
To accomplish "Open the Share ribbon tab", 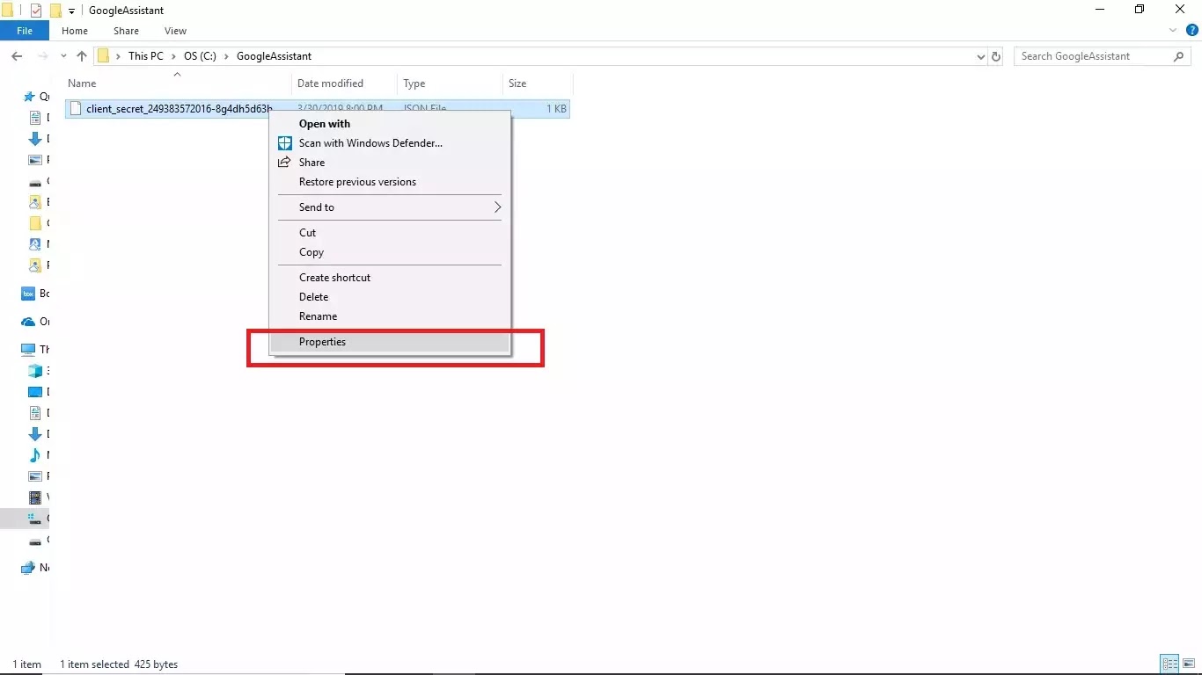I will pyautogui.click(x=126, y=31).
